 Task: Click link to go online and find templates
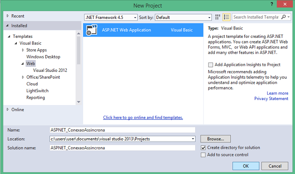tap(143, 117)
